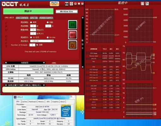Image resolution: width=161 pixels, height=126 pixels.
Task: Open the Caches tab in CPU-Z
Action: click(25, 102)
